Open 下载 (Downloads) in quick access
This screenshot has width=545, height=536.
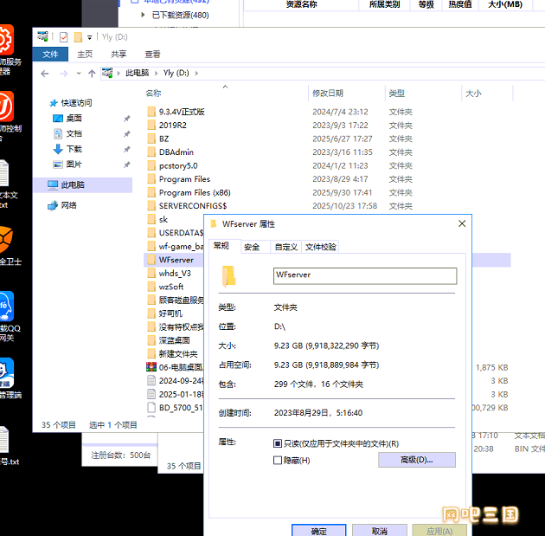(x=74, y=149)
